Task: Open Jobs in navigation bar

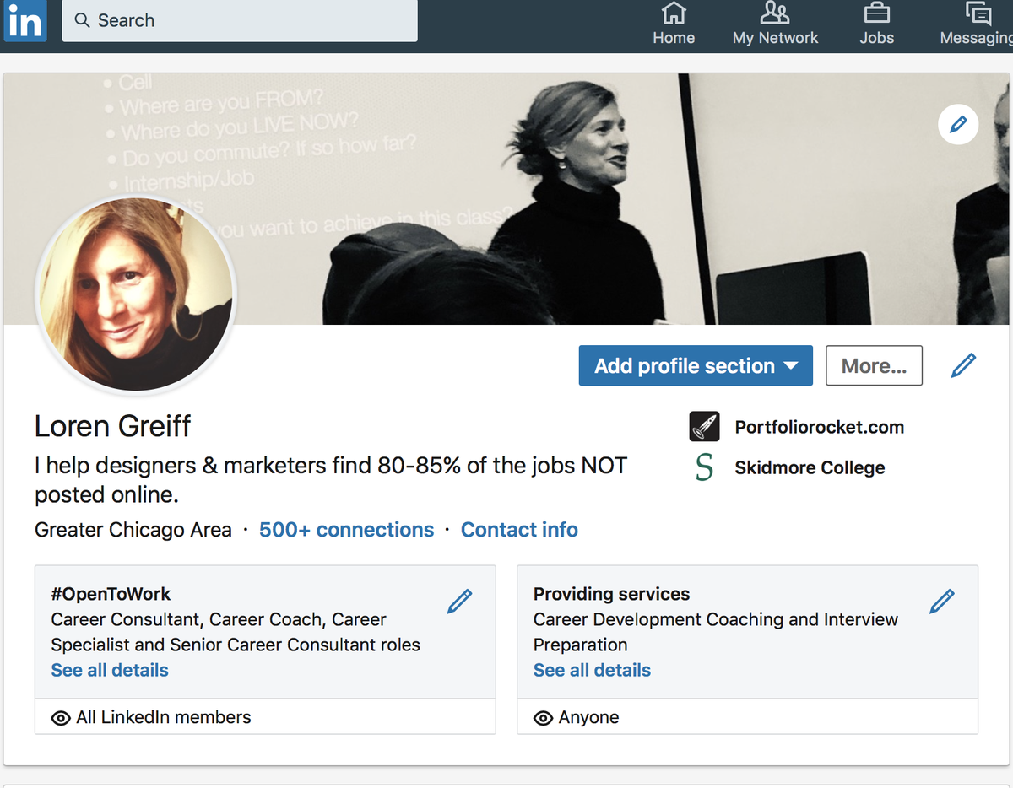Action: click(876, 24)
